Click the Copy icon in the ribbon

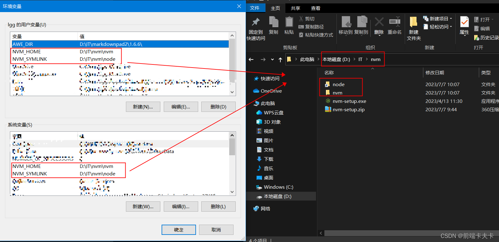click(274, 22)
